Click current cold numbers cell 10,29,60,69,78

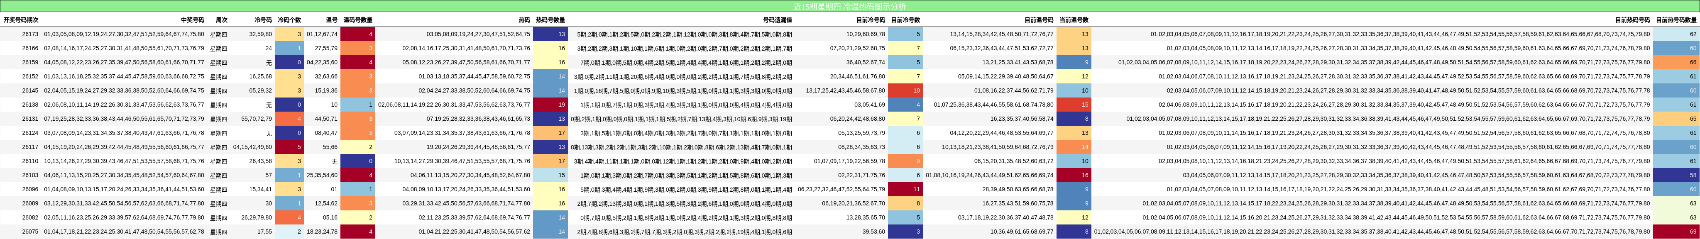coord(865,34)
